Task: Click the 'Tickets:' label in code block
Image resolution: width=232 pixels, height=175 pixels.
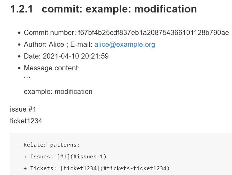Action: (43, 168)
